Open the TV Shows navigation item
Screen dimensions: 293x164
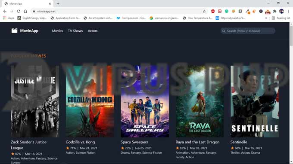[x=75, y=31]
